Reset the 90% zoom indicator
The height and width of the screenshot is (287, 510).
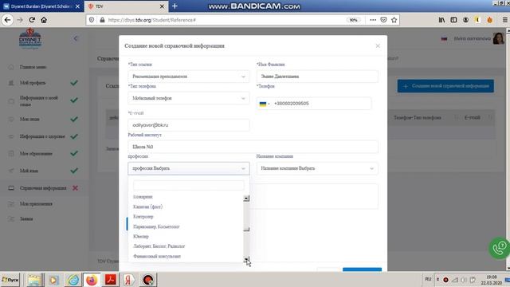point(354,20)
